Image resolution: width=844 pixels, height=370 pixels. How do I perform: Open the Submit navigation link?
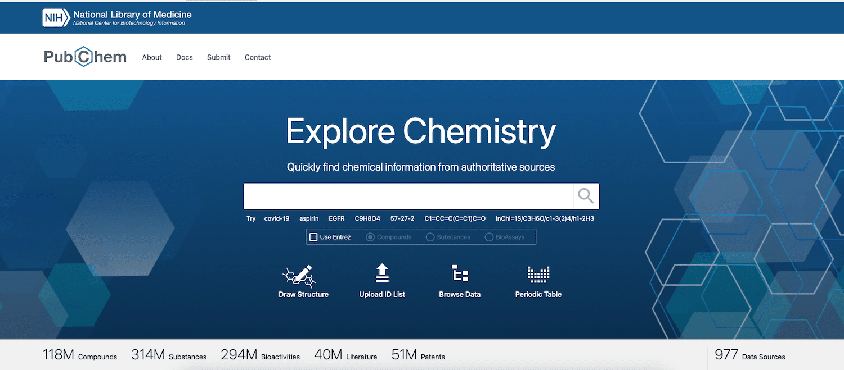pos(219,57)
